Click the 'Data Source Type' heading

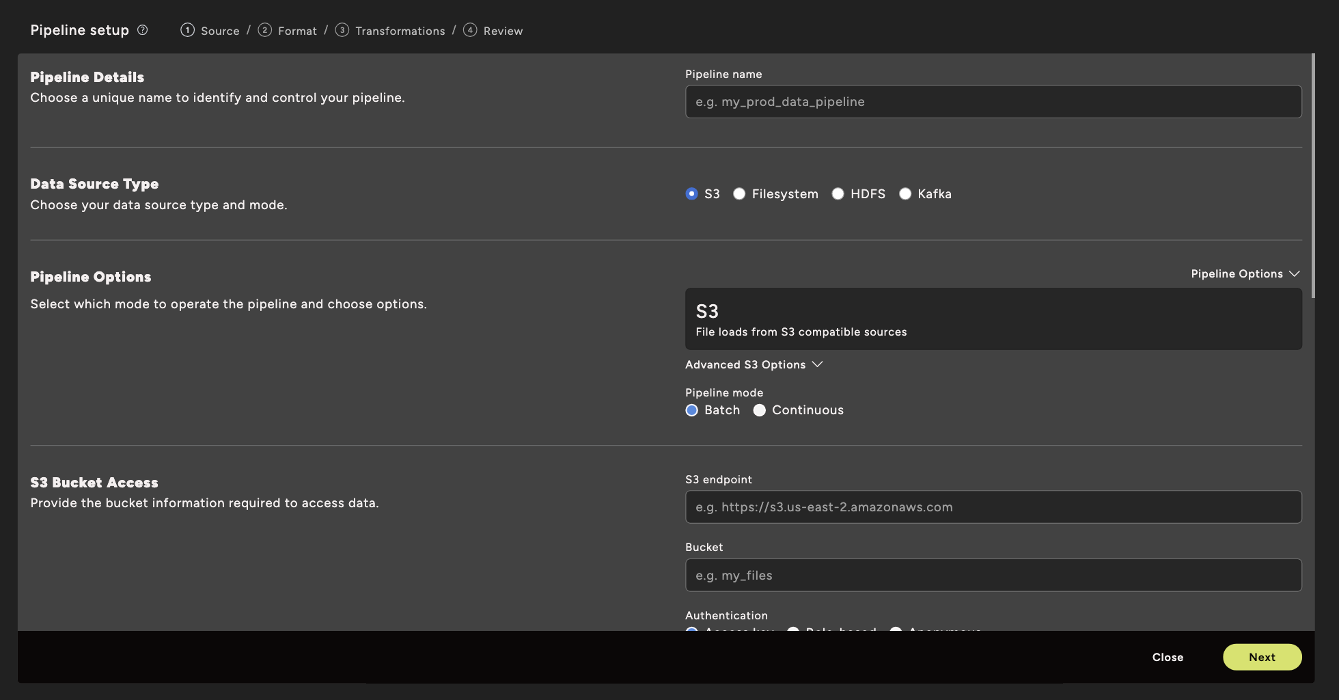point(94,184)
